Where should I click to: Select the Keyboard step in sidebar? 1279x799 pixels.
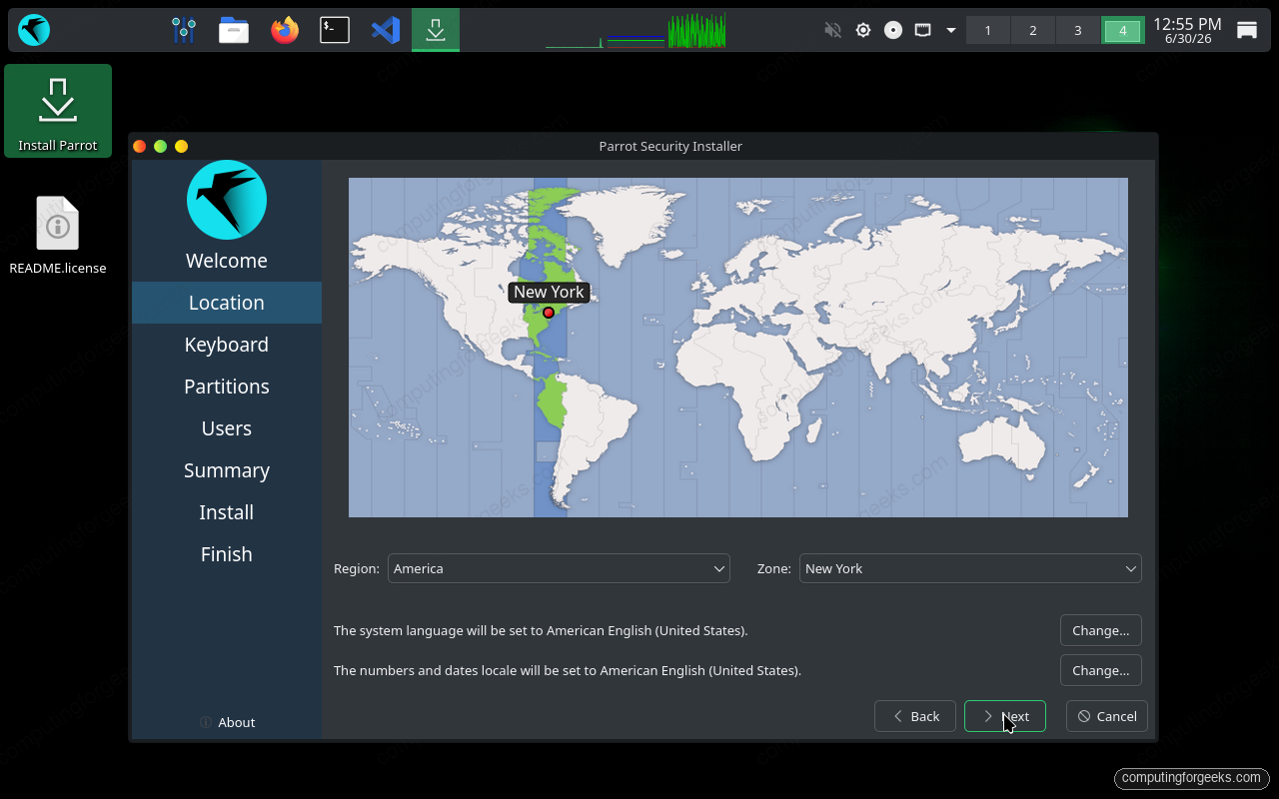click(x=227, y=345)
